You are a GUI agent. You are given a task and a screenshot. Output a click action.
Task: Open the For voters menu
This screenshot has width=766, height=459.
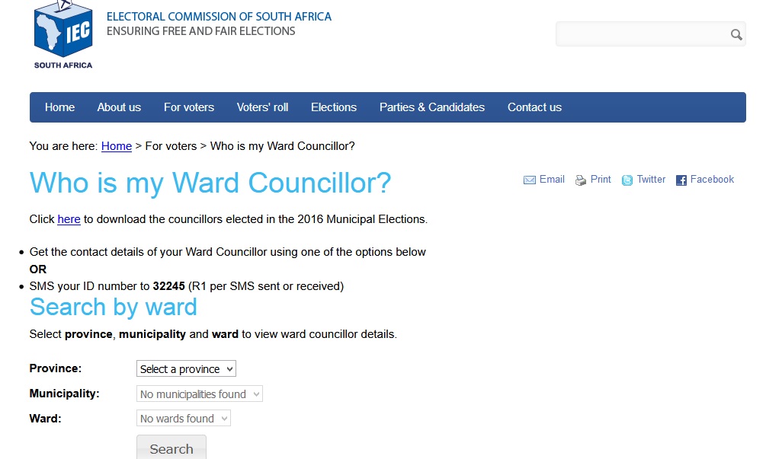(189, 107)
